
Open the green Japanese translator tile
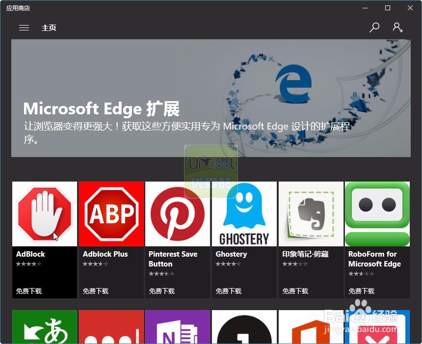pos(45,327)
